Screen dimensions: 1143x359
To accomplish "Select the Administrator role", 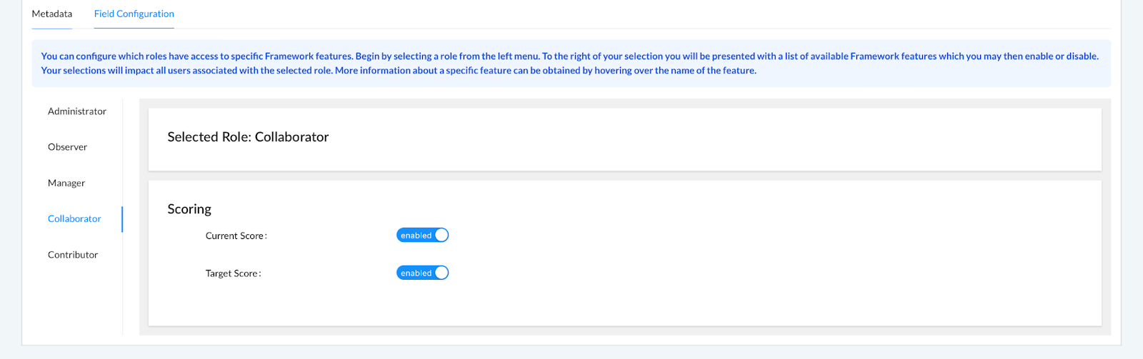I will click(x=77, y=111).
